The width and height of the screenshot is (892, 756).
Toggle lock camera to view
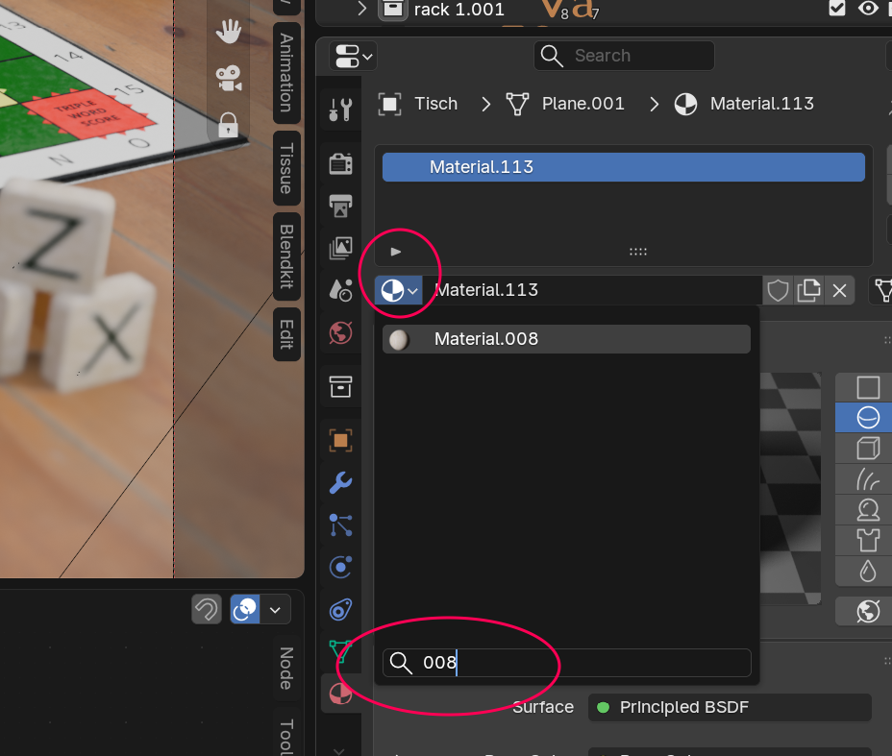point(229,124)
